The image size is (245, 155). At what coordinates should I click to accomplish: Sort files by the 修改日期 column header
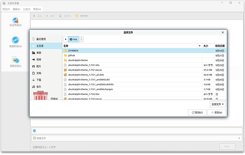pos(220,46)
